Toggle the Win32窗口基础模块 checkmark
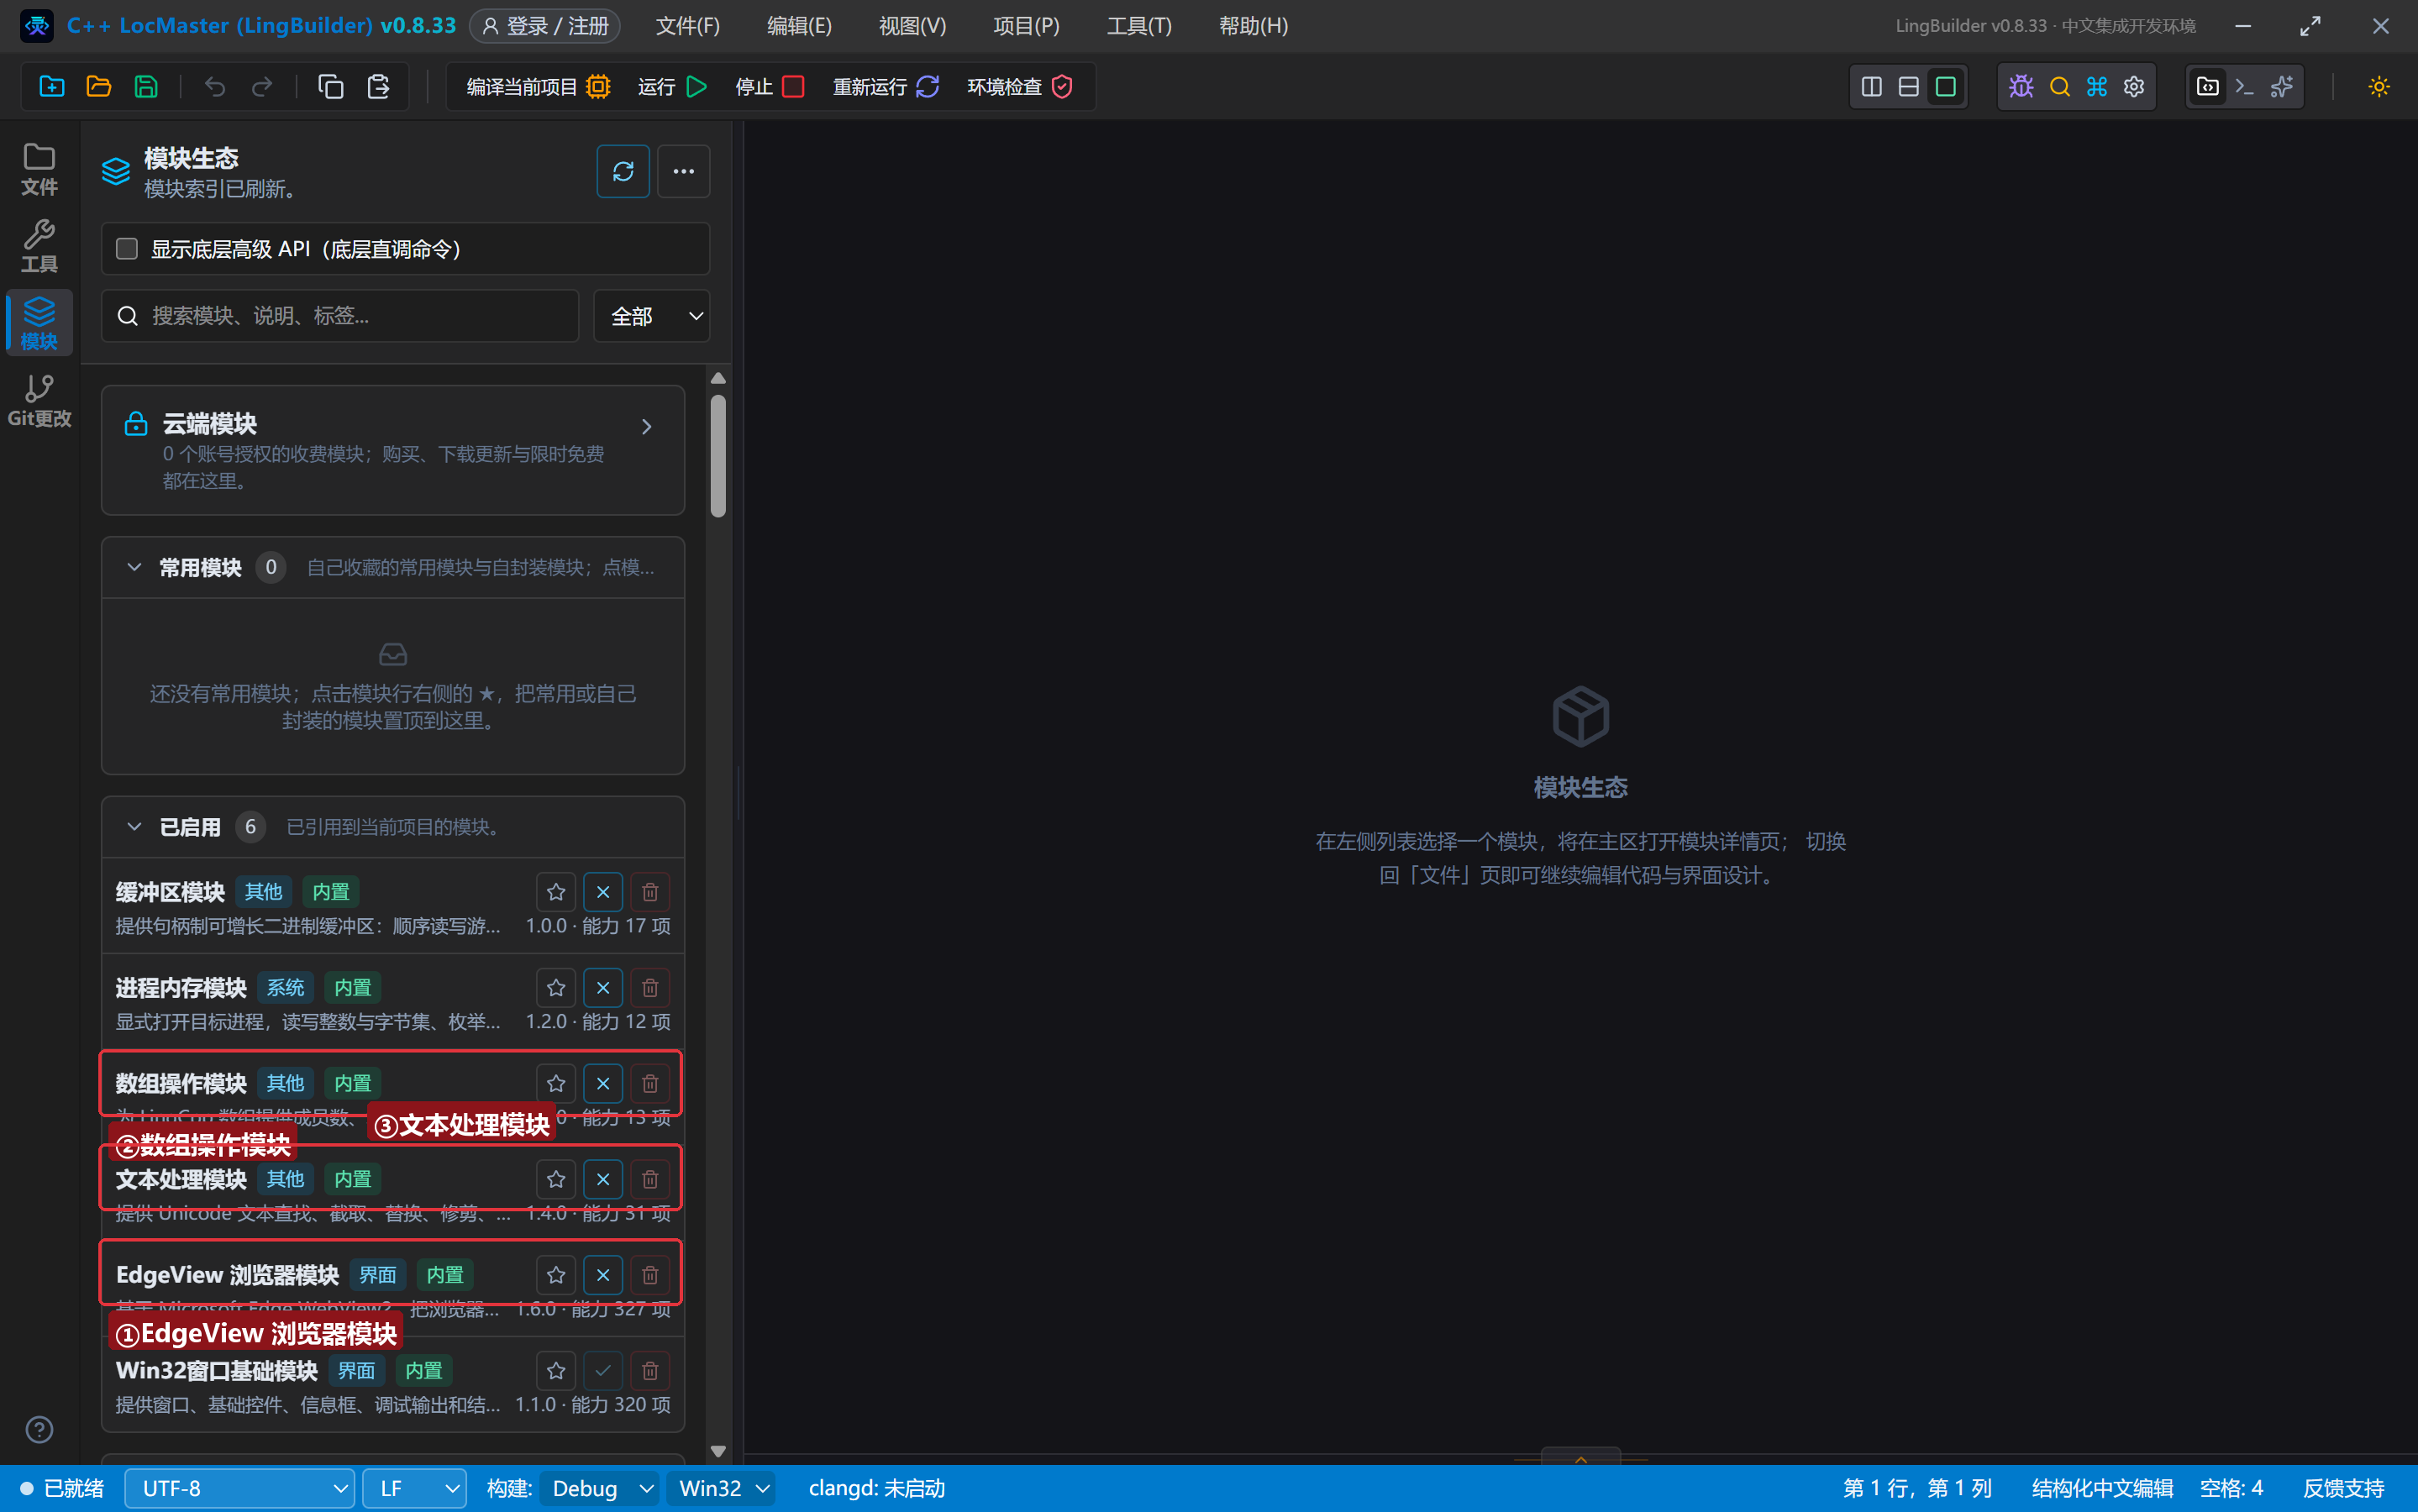This screenshot has width=2418, height=1512. pyautogui.click(x=603, y=1371)
